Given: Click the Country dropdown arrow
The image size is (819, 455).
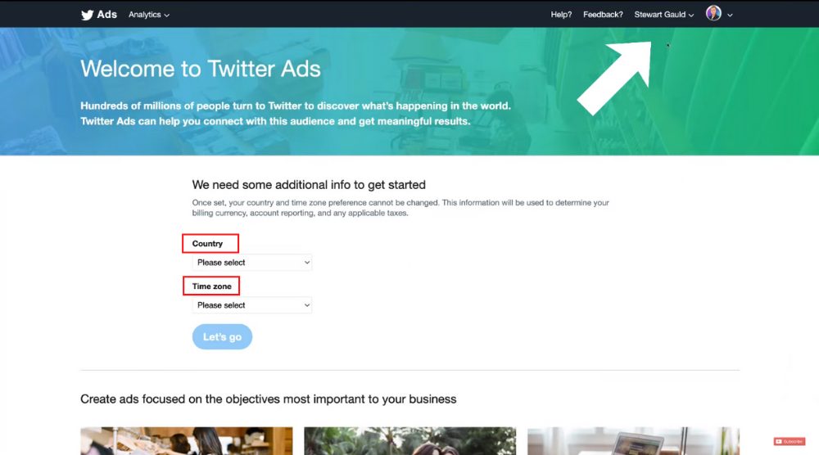Looking at the screenshot, I should coord(307,263).
